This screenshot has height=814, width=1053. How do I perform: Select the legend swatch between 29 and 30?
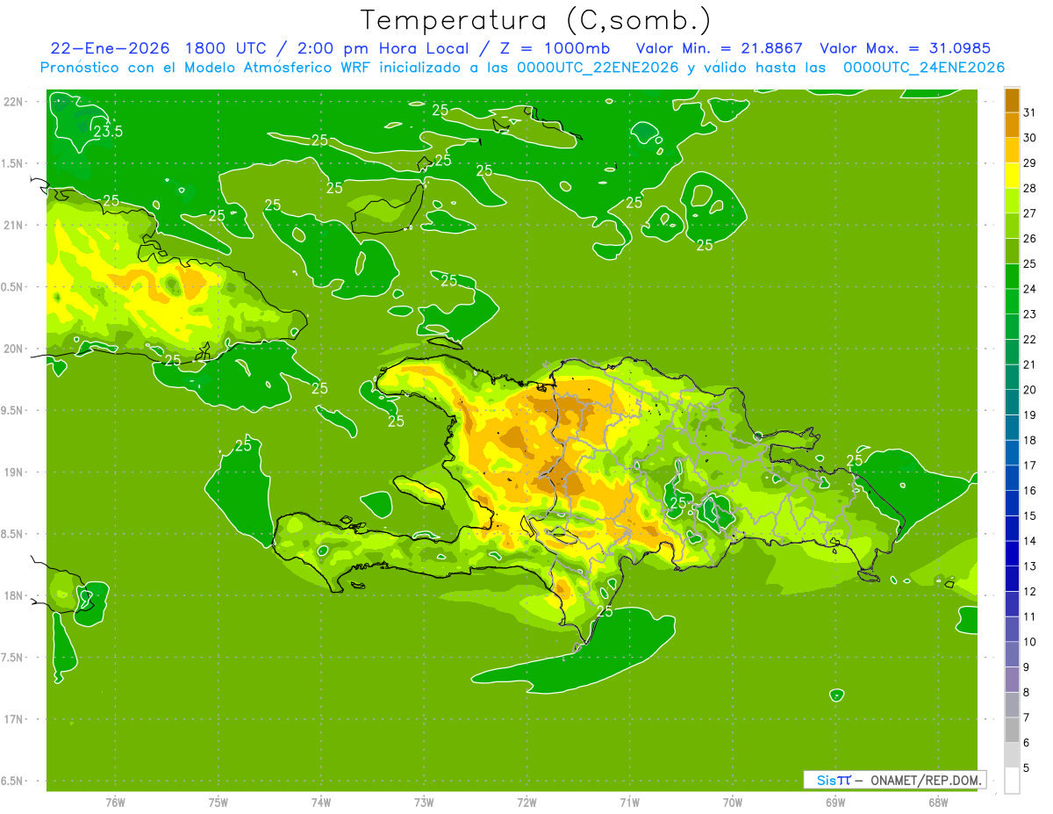[x=1012, y=151]
